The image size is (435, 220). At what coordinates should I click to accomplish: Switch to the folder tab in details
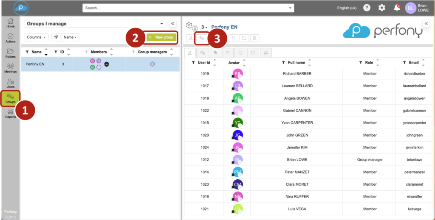click(x=253, y=53)
